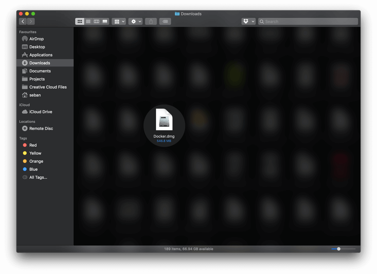This screenshot has width=377, height=274.
Task: Click the Share toolbar button
Action: coord(151,21)
